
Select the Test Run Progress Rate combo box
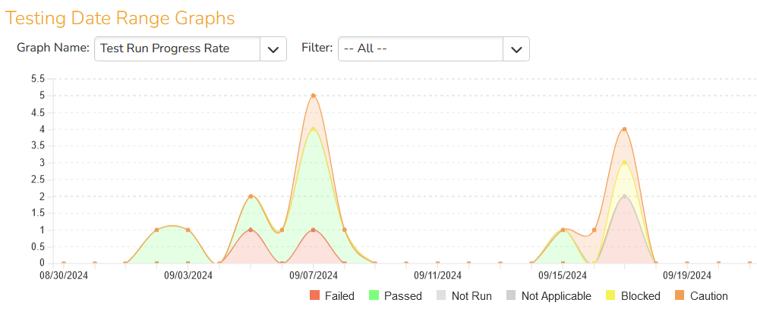pyautogui.click(x=178, y=48)
